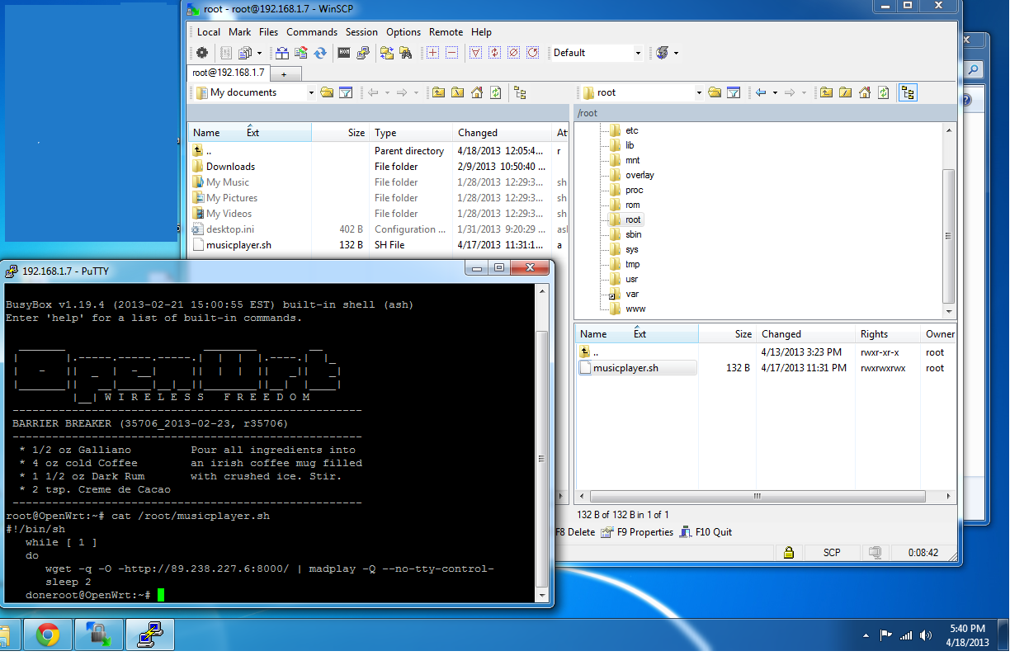Click the Clear Selection icon
This screenshot has width=1010, height=670.
click(x=513, y=53)
